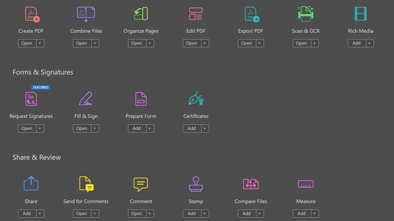Screen dimensions: 394x221
Task: Expand the Request Signatures dropdown arrow
Action: 40,128
